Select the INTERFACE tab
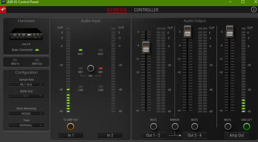258x142 pixels. pyautogui.click(x=117, y=10)
